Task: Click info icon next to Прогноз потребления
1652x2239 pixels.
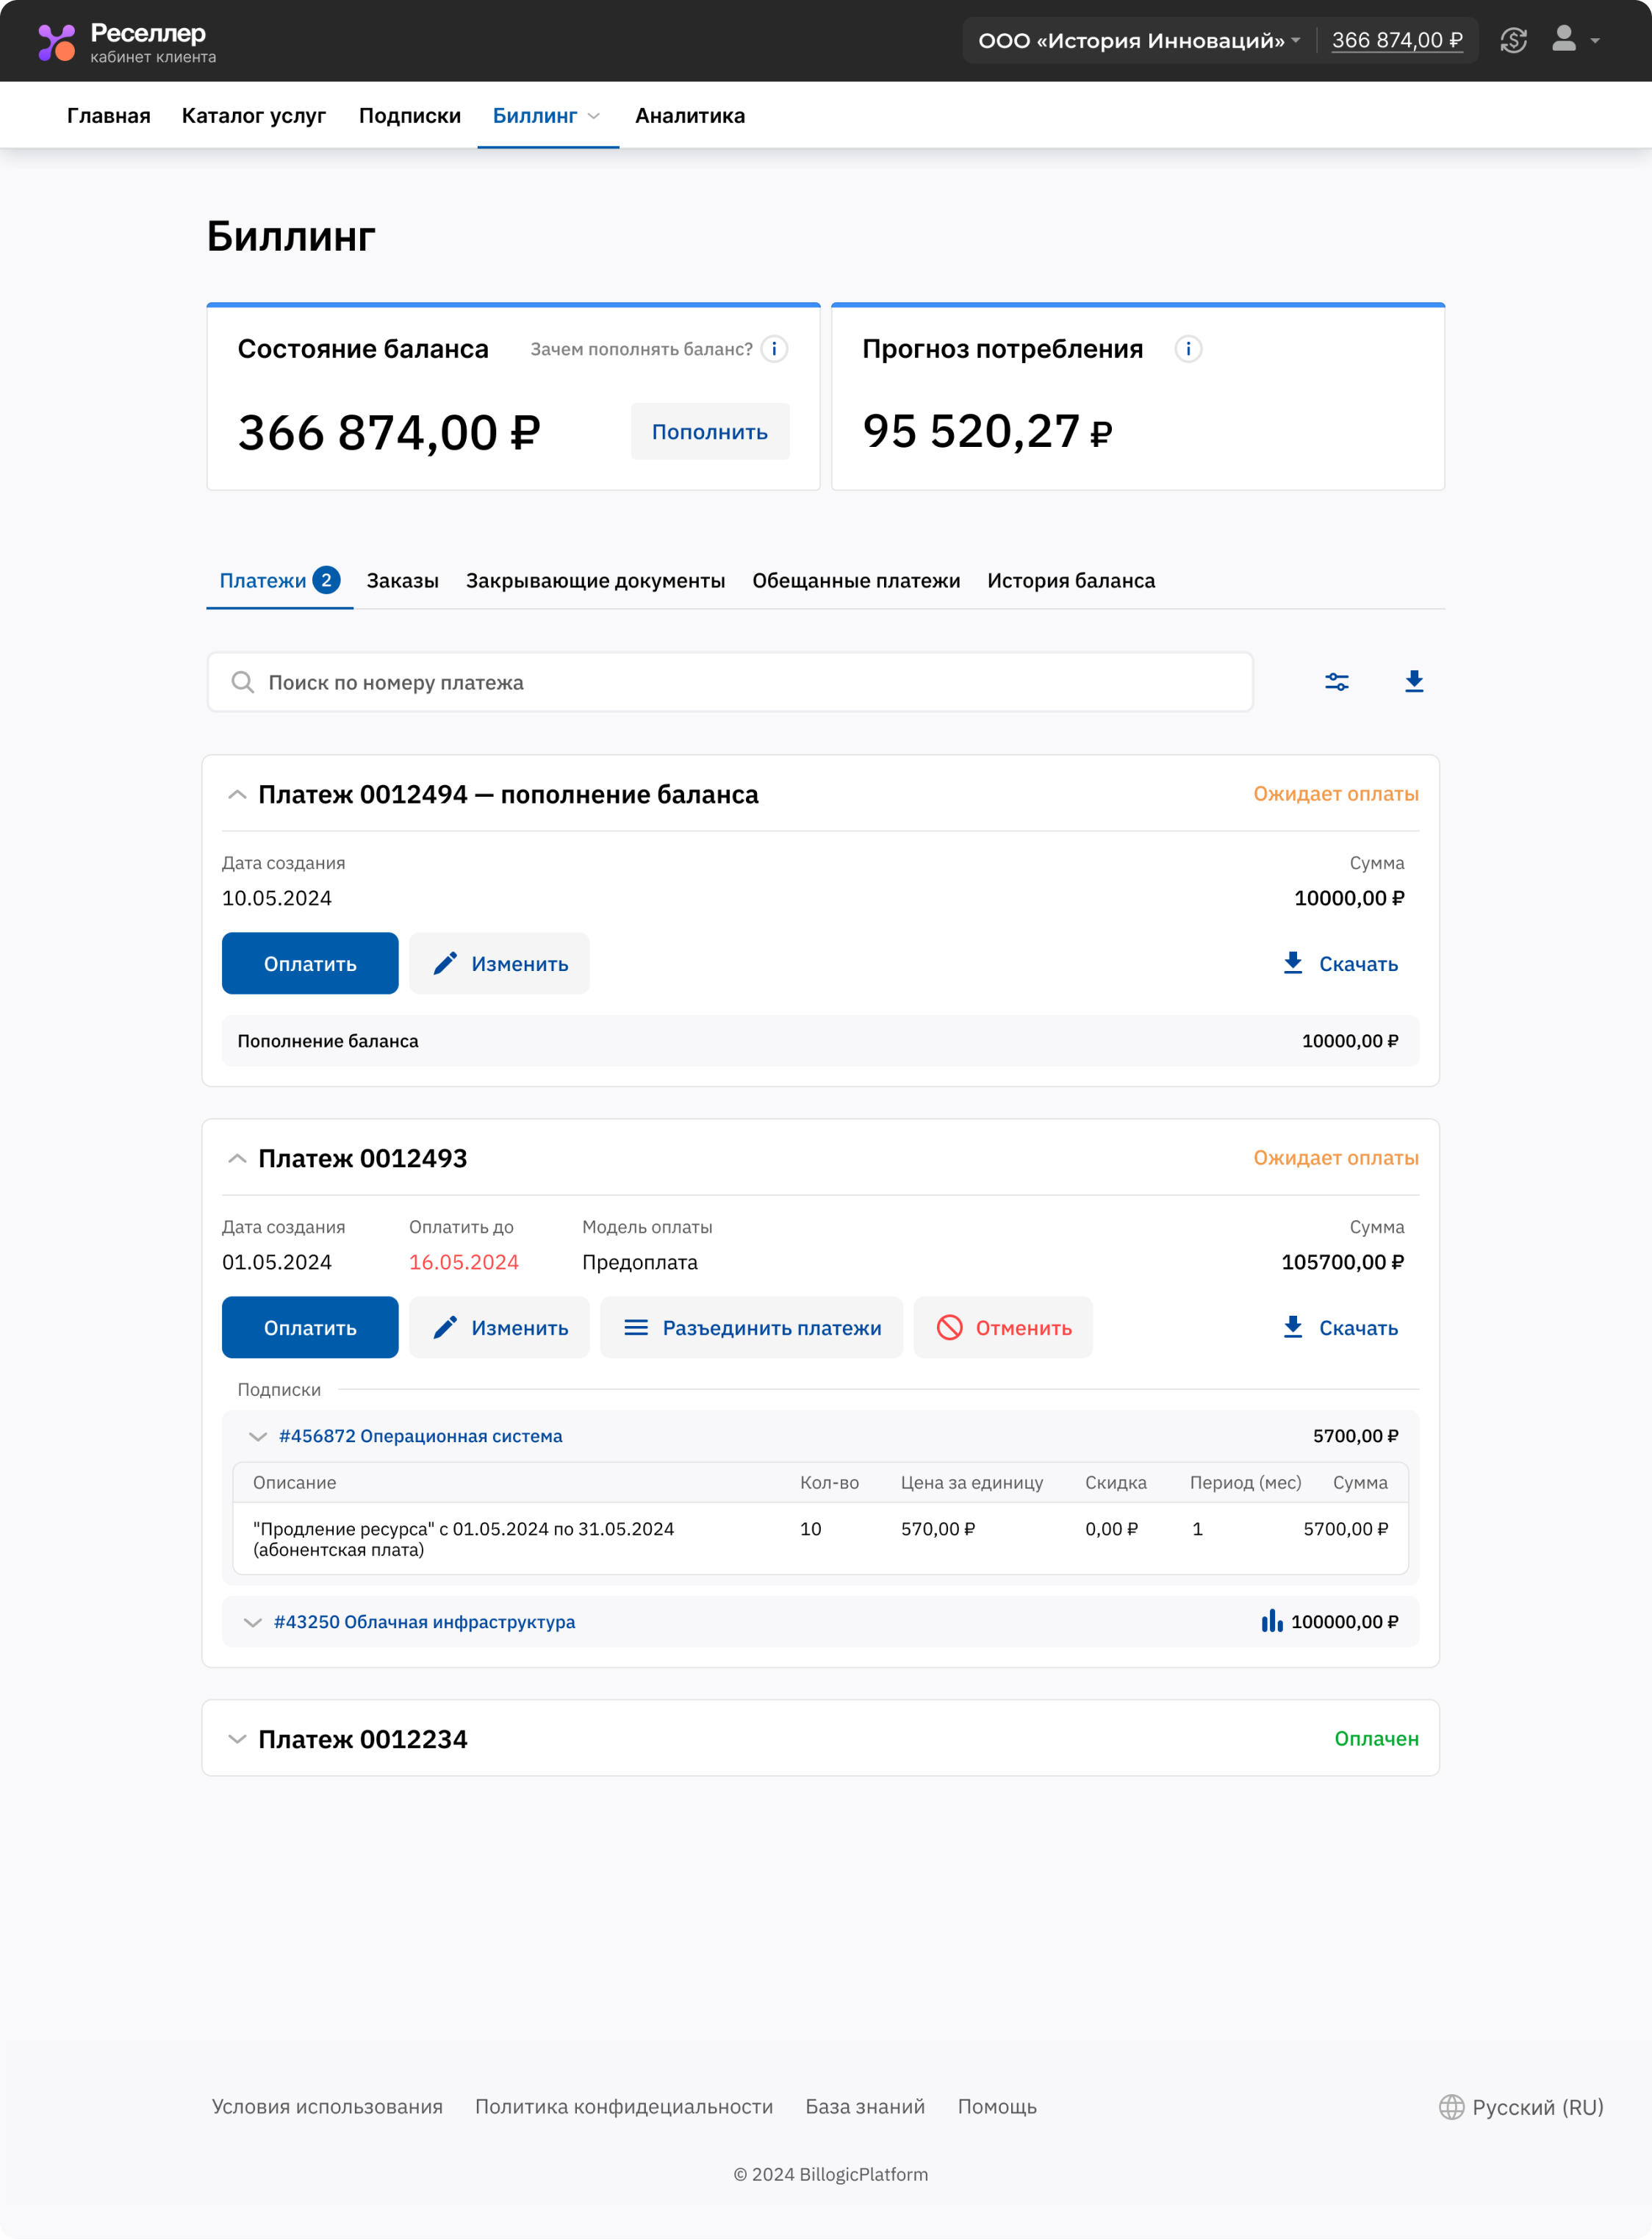Action: (1188, 349)
